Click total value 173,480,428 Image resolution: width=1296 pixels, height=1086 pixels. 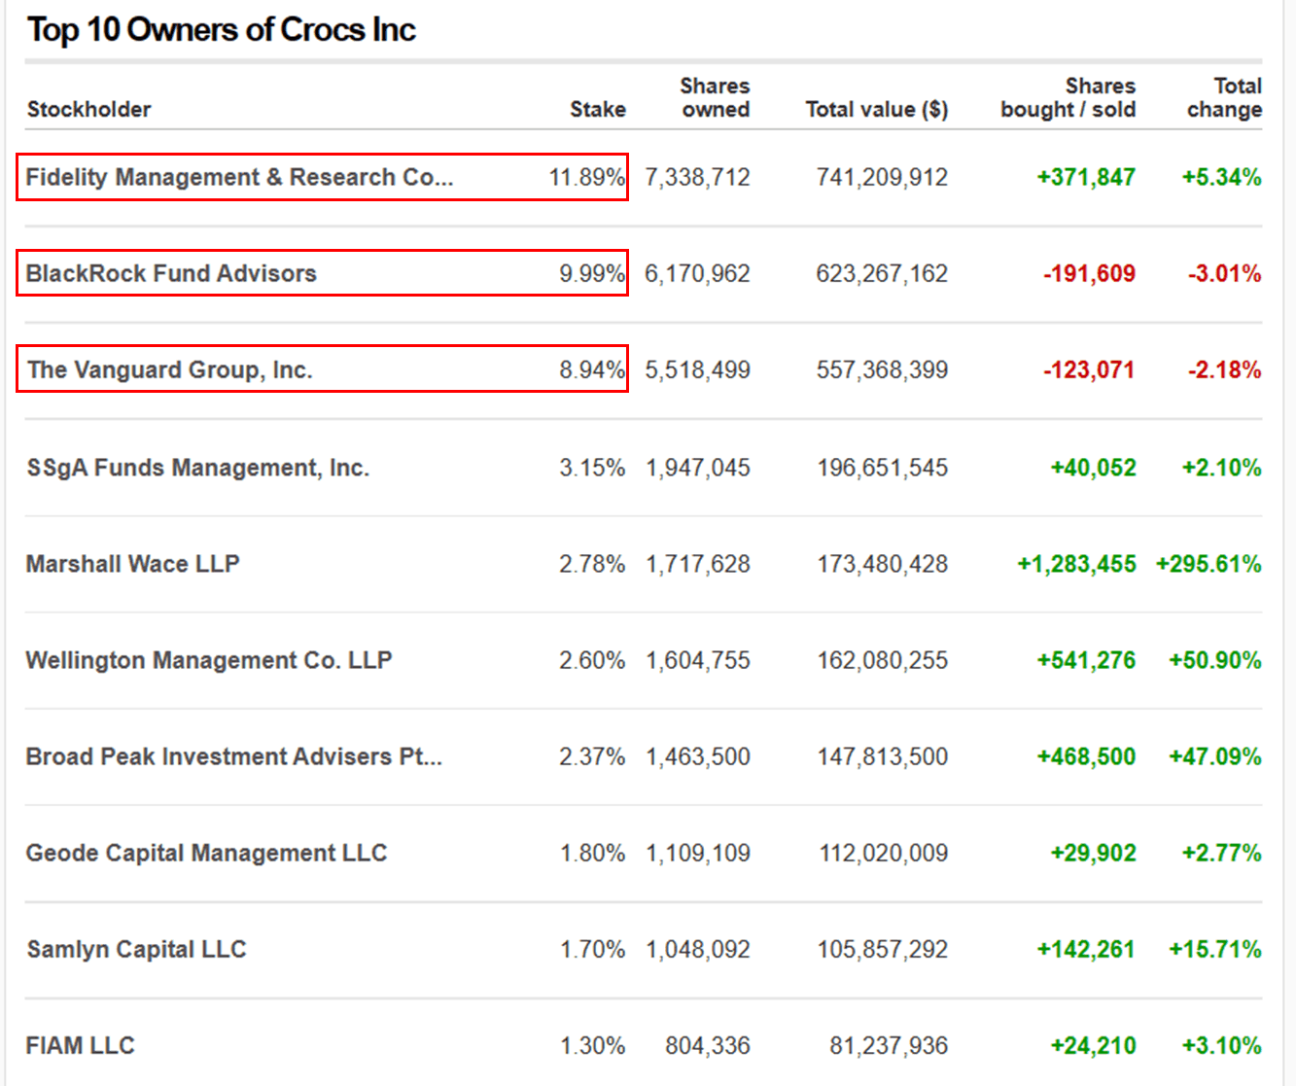882,564
